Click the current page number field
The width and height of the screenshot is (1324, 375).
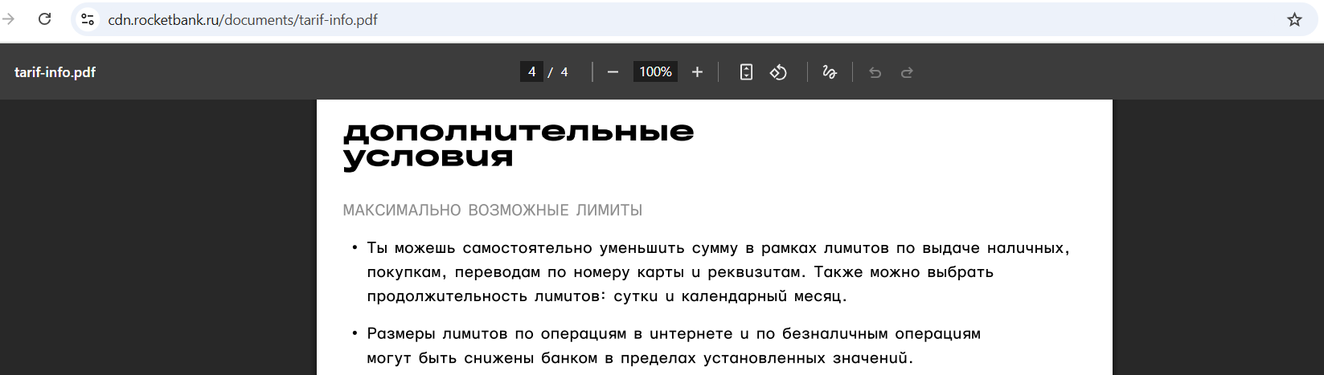(x=531, y=72)
